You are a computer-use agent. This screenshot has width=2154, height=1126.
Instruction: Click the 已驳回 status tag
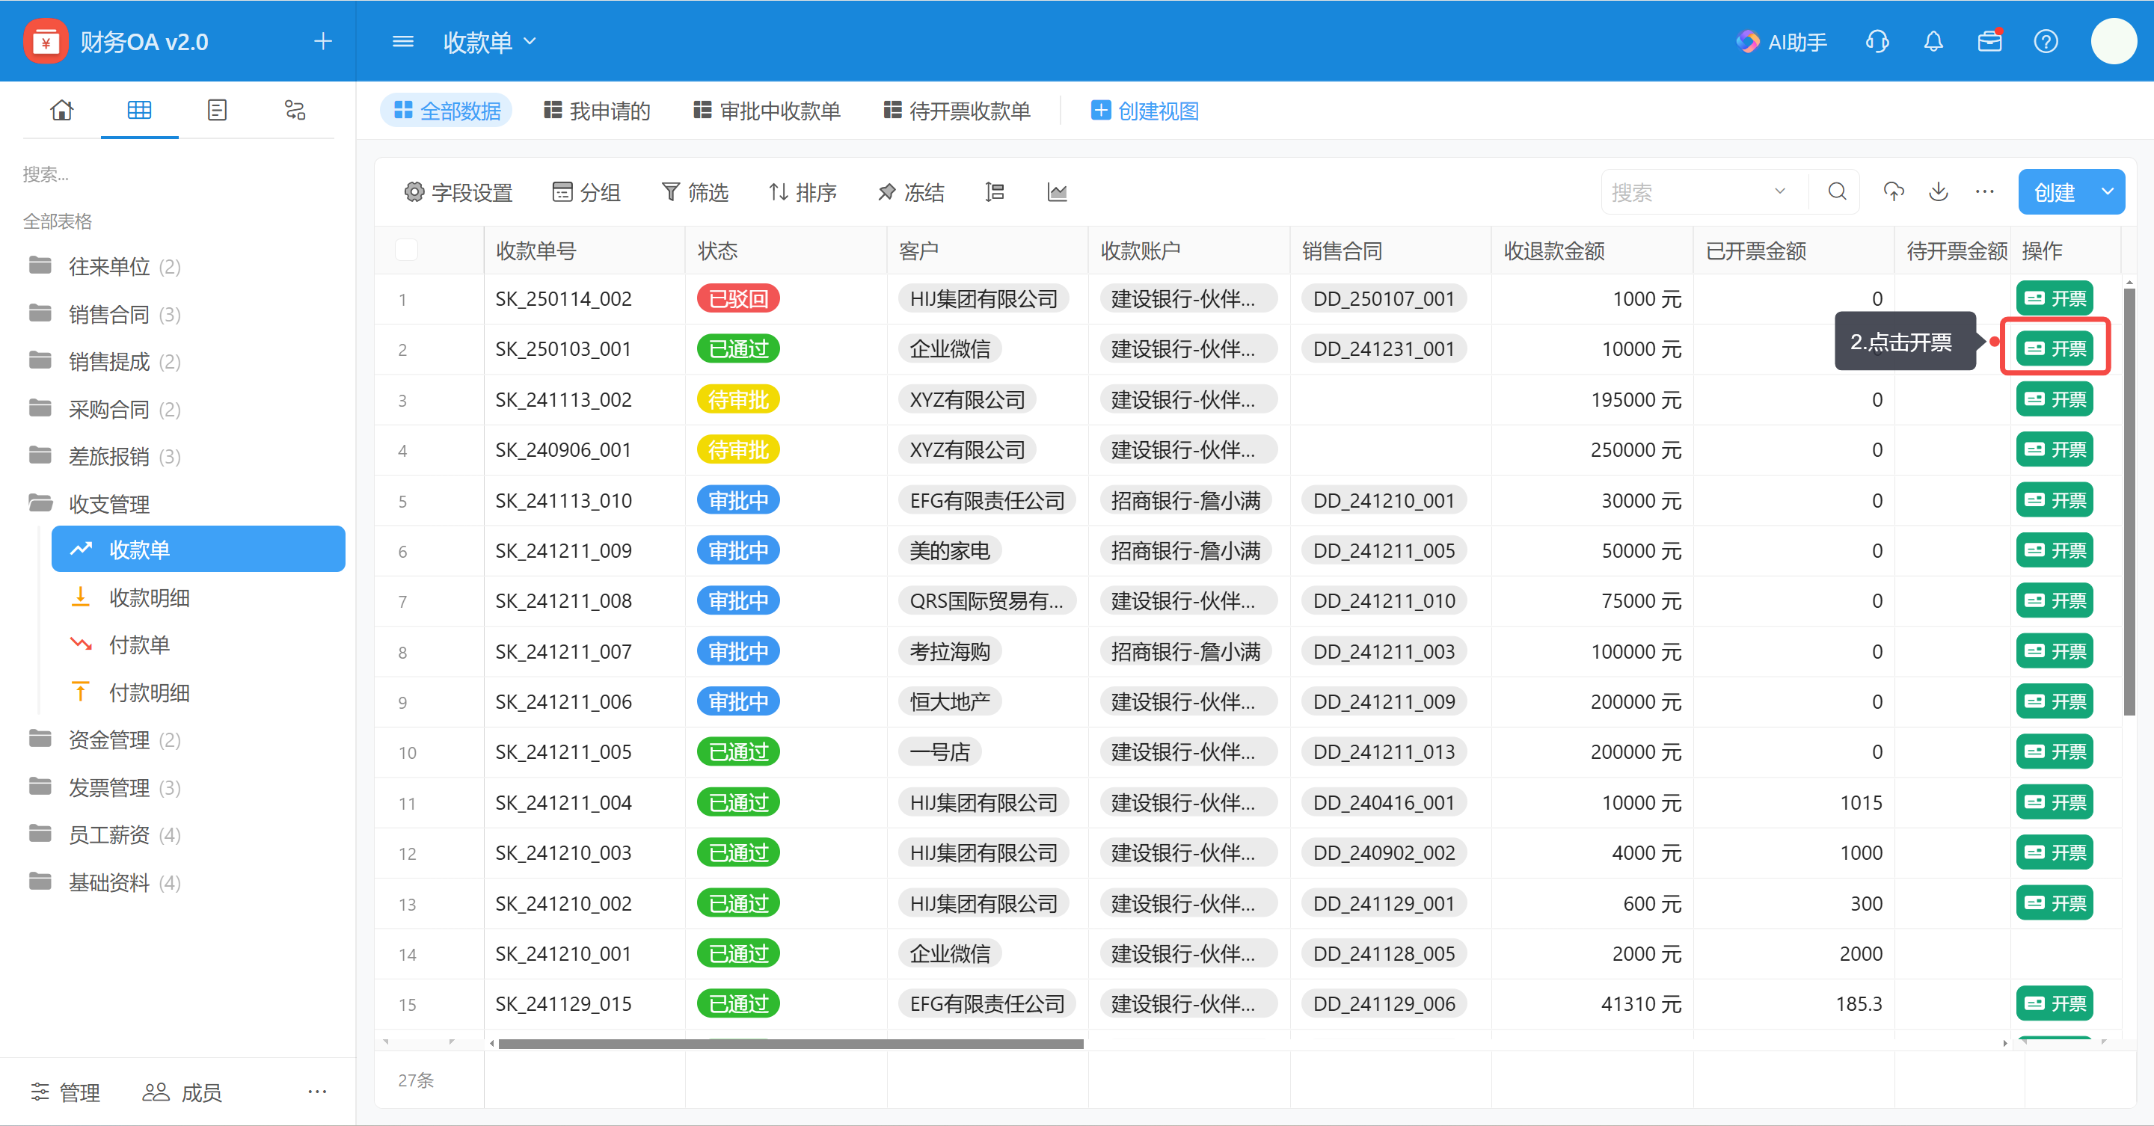pyautogui.click(x=737, y=298)
